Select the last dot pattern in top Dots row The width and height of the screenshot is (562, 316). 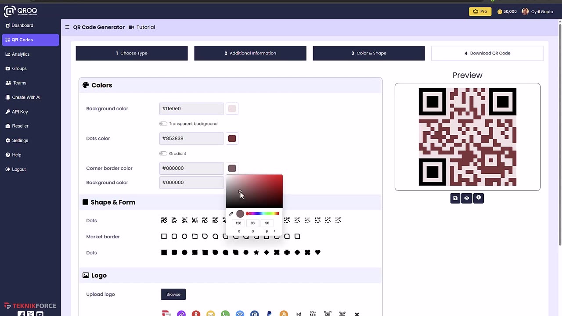(338, 220)
